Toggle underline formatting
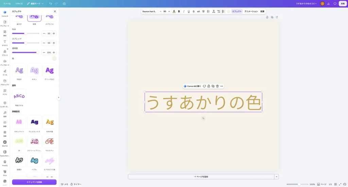The height and width of the screenshot is (187, 348). click(189, 11)
